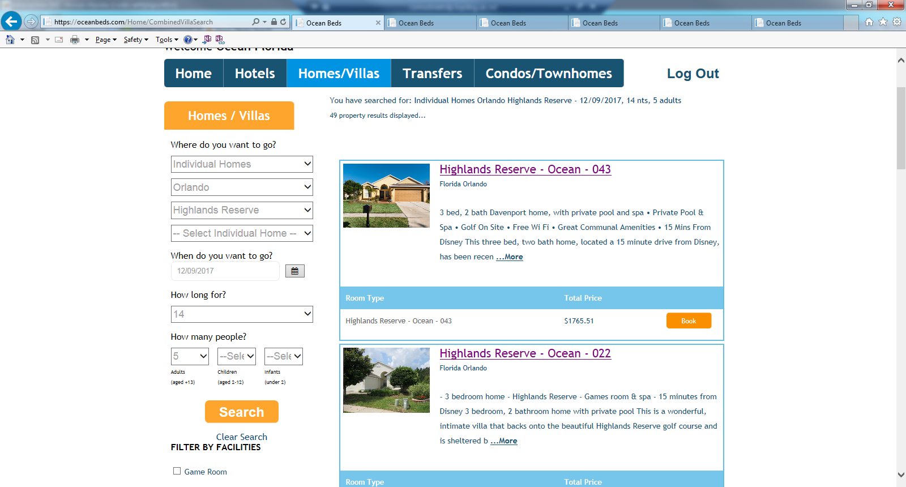The height and width of the screenshot is (487, 906).
Task: Click the FILTER BY FACILITIES heading
Action: pos(216,447)
